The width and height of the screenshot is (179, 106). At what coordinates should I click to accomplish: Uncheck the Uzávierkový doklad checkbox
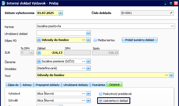(x=101, y=101)
